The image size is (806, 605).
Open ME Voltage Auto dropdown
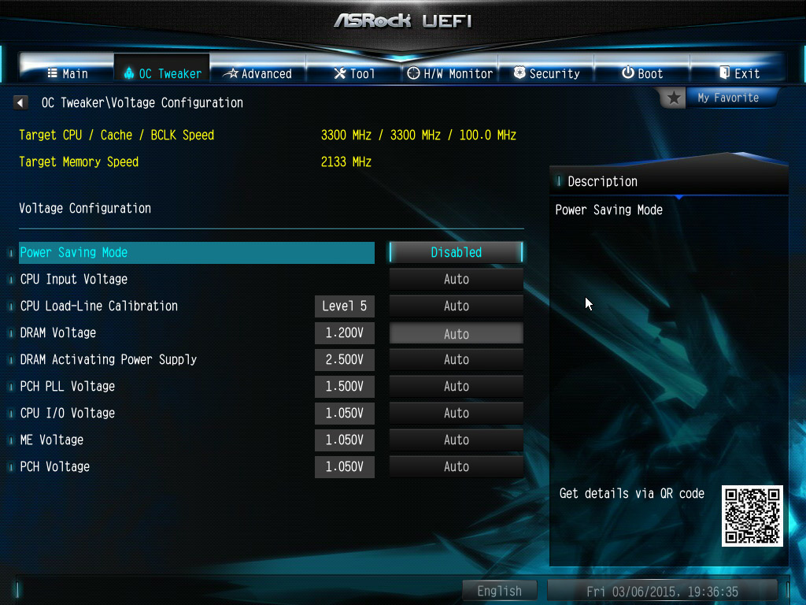(x=456, y=440)
